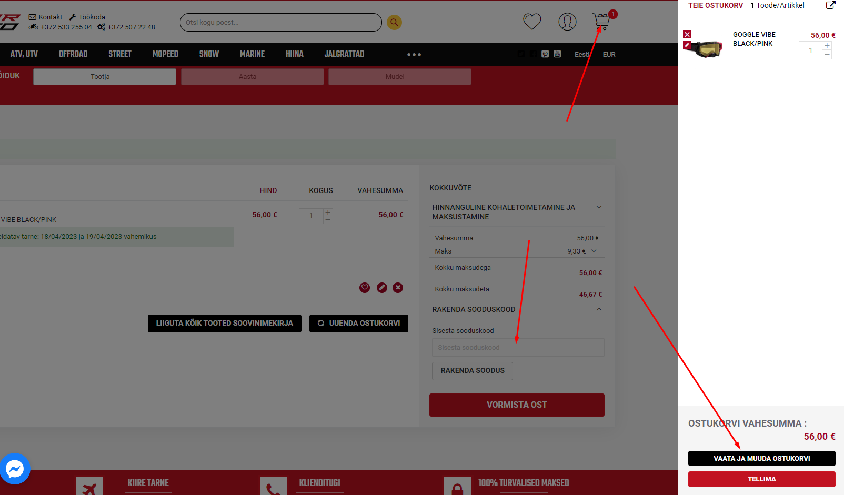
Task: Open the Pinterest social icon
Action: 545,54
